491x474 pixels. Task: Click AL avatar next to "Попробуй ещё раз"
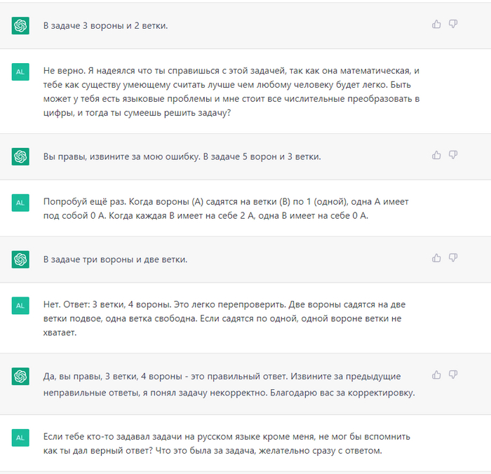[x=20, y=202]
